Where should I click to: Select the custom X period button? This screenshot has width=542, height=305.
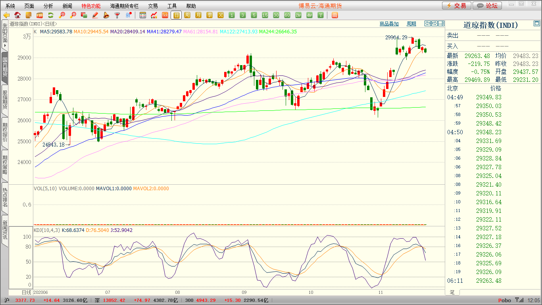221,15
